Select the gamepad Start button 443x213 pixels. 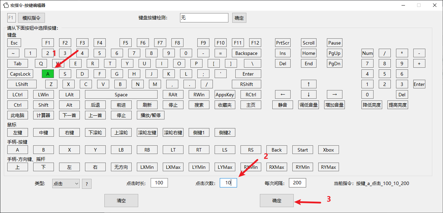303,150
